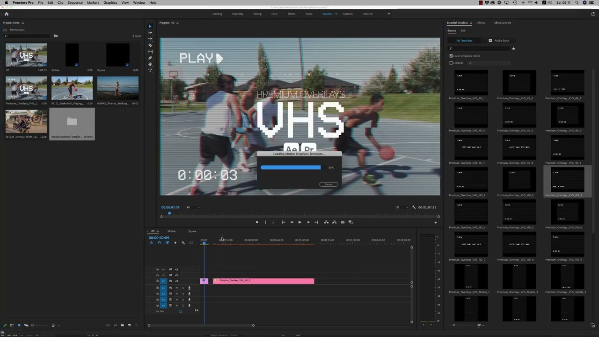Click Export Frame camera icon
Viewport: 599px width, 337px height.
point(343,222)
